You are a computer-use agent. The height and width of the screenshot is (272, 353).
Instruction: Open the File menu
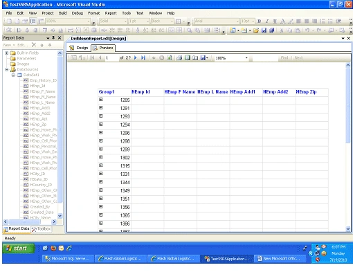9,13
